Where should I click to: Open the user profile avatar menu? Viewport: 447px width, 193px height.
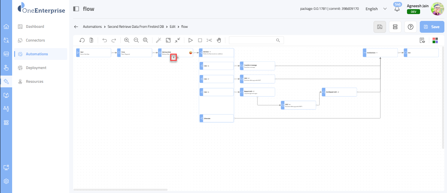[x=437, y=9]
